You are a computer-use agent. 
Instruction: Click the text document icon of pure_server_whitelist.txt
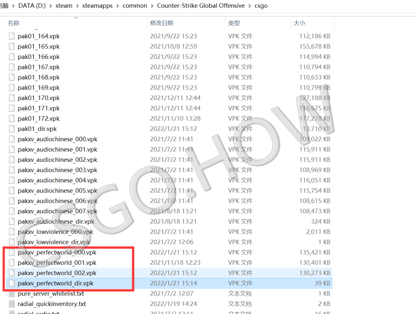[12, 294]
